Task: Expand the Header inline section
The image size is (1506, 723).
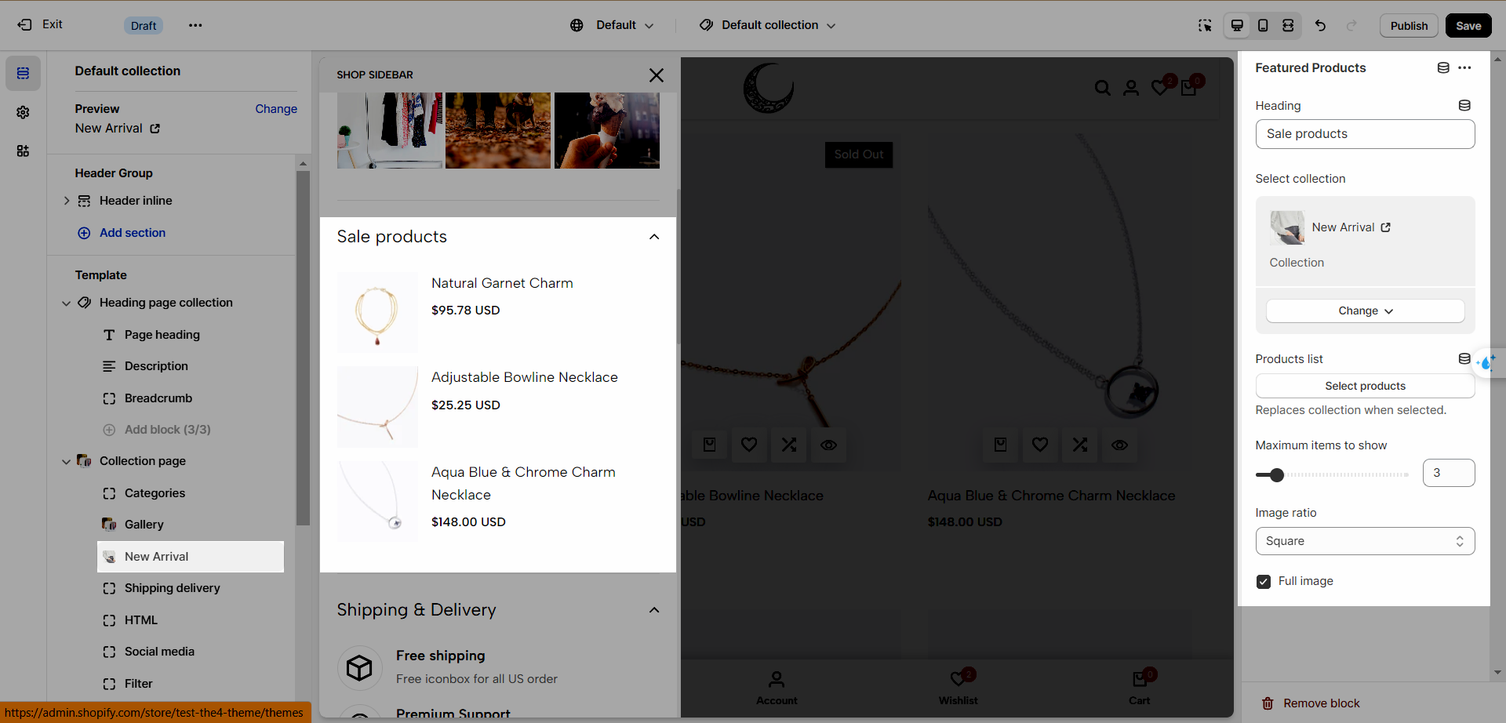Action: (67, 201)
